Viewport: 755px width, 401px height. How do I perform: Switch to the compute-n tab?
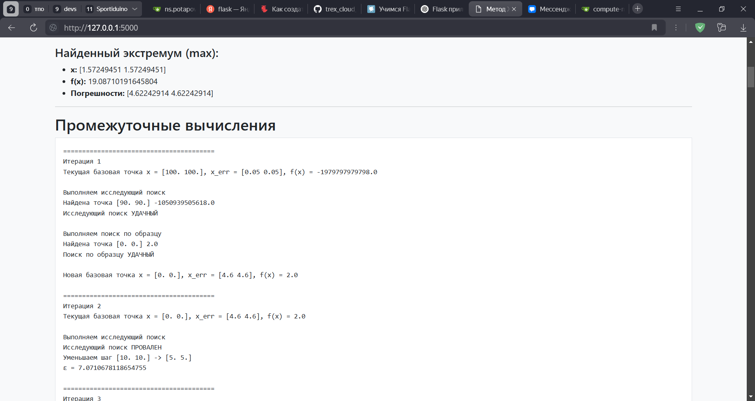[x=602, y=9]
